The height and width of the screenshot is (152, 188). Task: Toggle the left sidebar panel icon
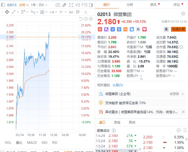point(3,5)
